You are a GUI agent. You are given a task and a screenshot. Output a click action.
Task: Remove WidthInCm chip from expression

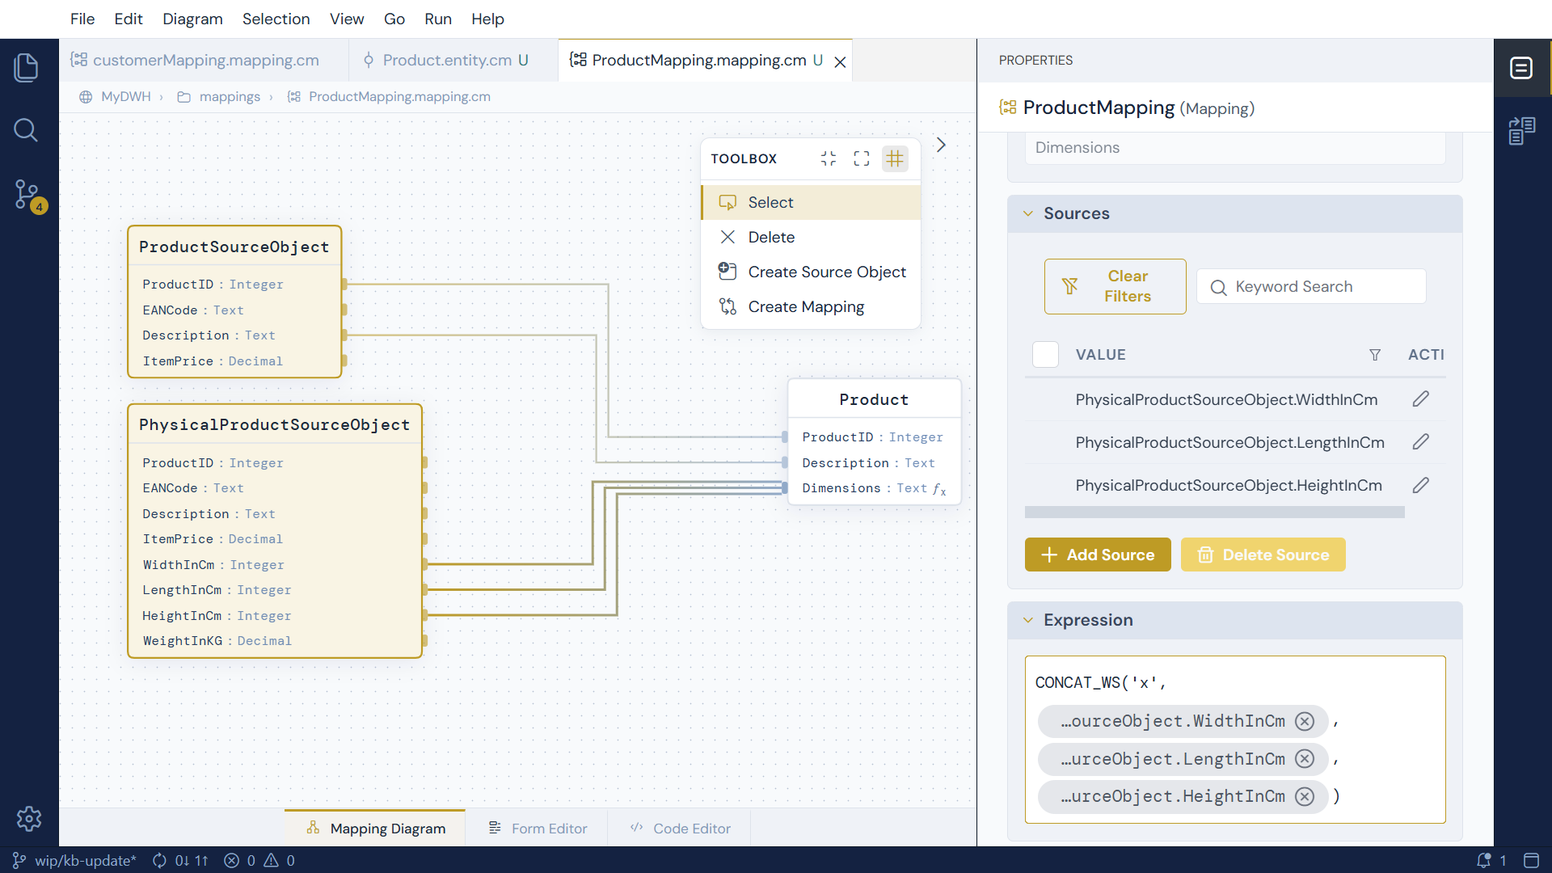[x=1305, y=721]
